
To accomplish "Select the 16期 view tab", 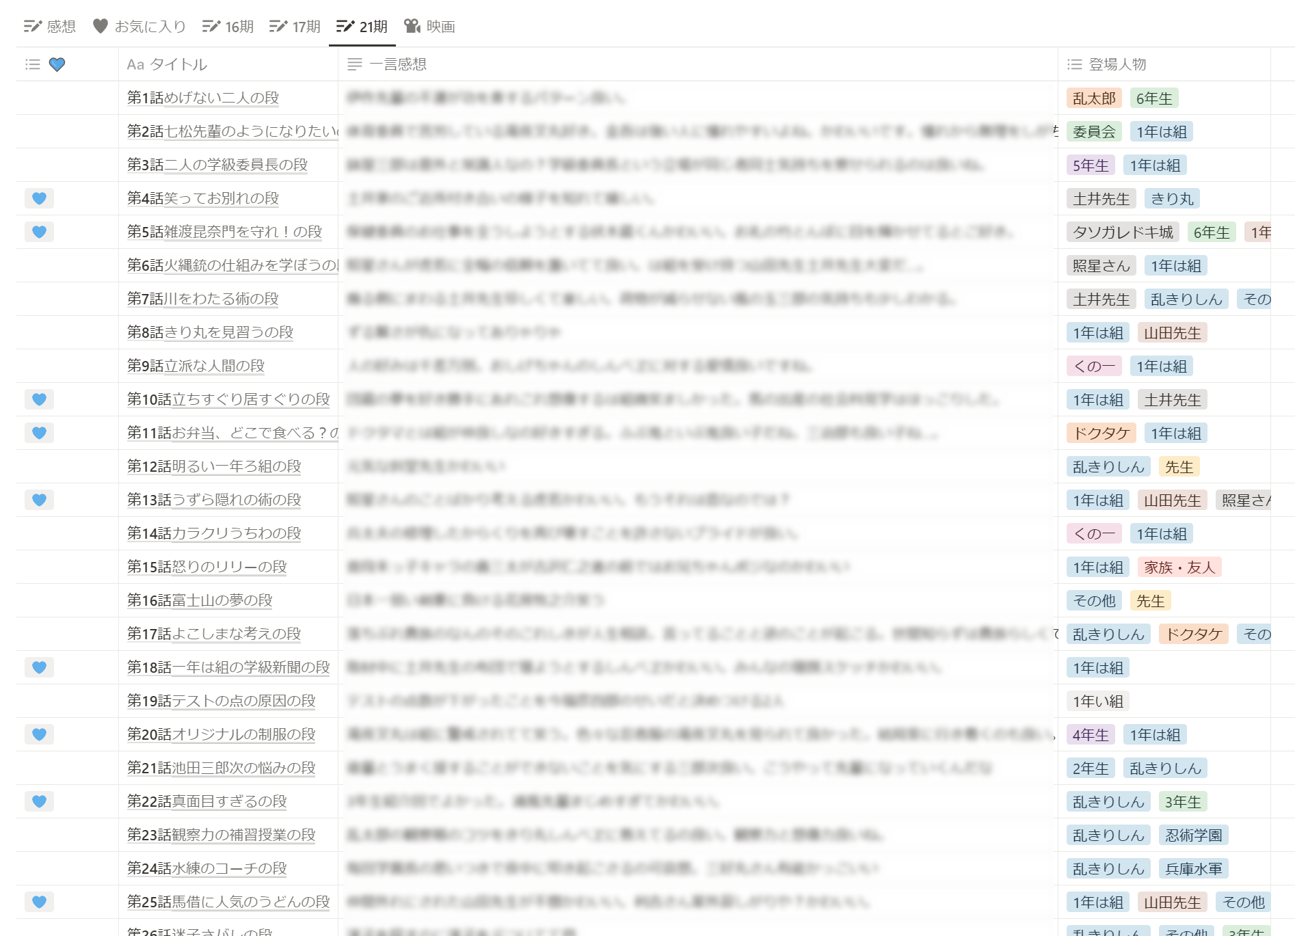I will pyautogui.click(x=228, y=27).
